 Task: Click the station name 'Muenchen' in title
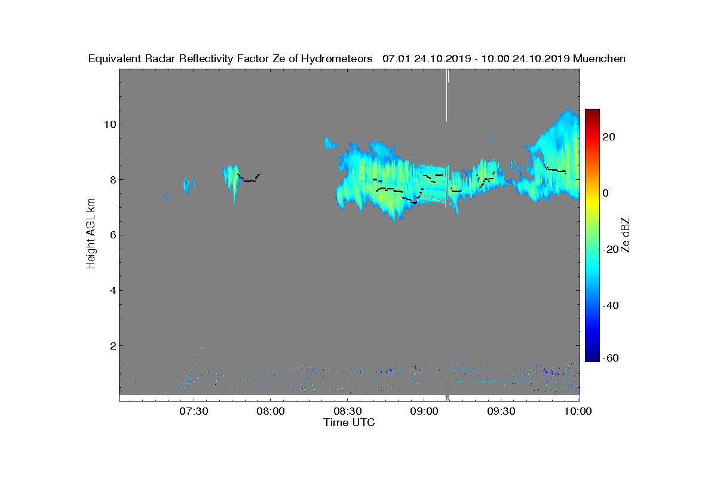(599, 59)
